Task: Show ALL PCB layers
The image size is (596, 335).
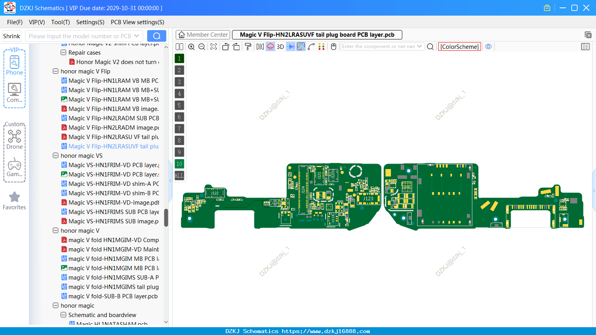Action: [179, 176]
